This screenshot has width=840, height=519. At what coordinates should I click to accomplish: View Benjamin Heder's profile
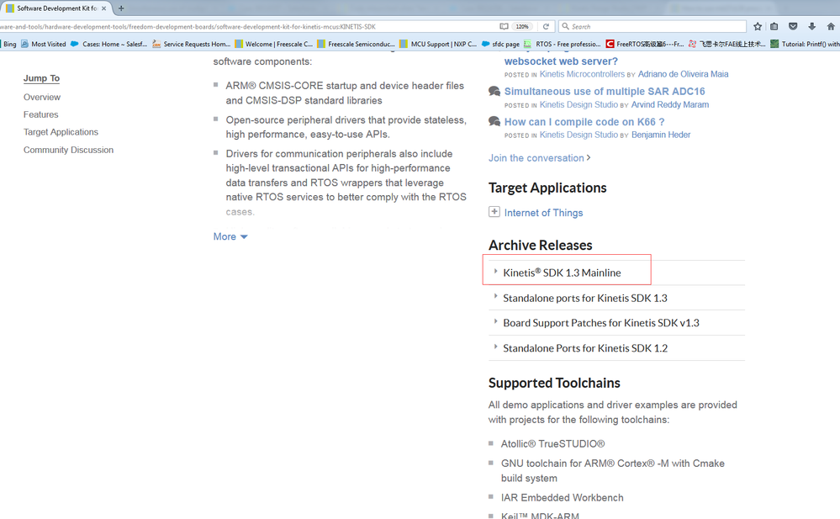[661, 135]
